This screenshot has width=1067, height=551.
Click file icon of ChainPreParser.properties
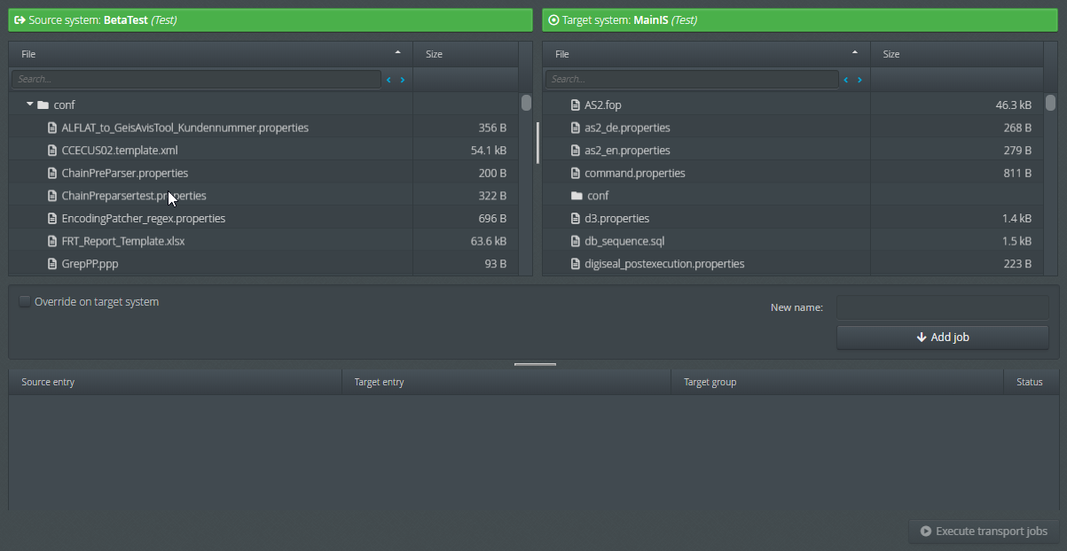pos(52,173)
